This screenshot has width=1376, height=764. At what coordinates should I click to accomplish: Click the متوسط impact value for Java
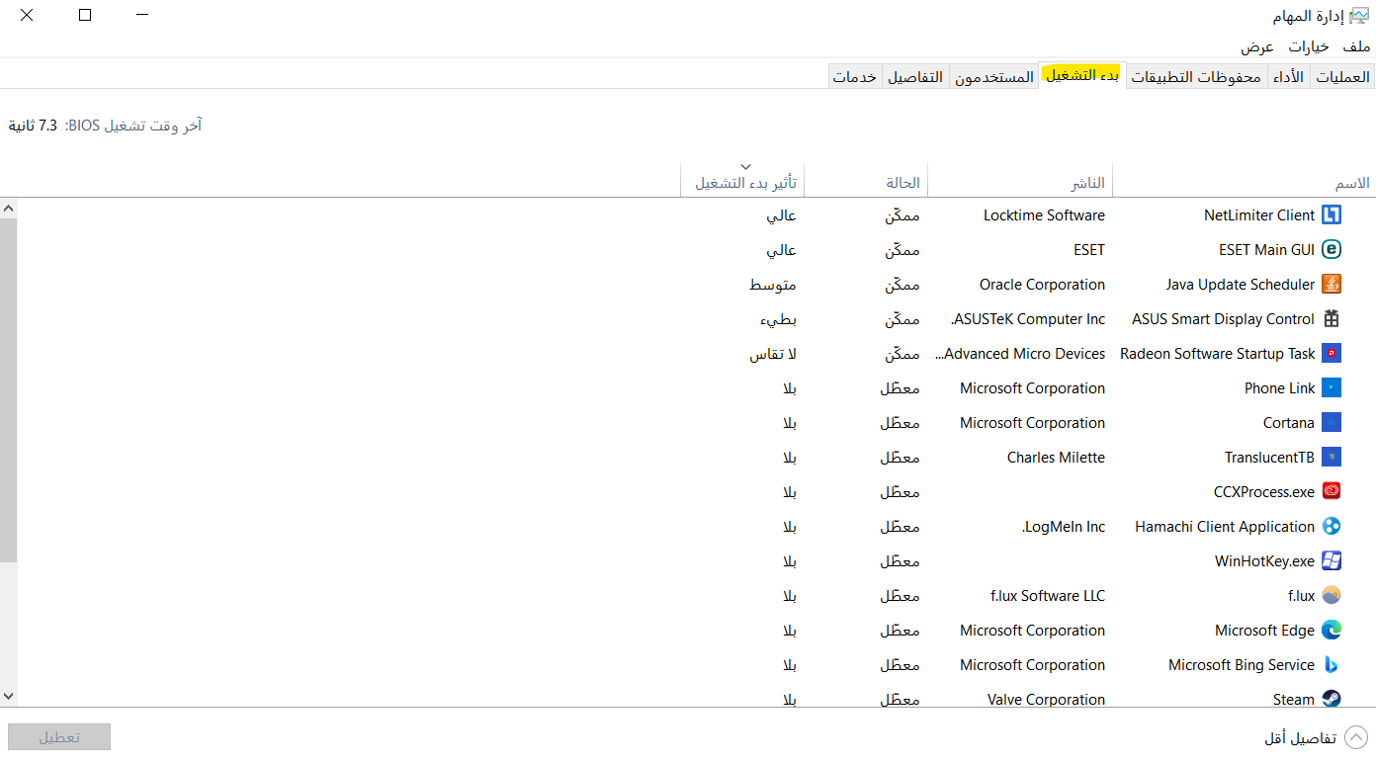773,285
